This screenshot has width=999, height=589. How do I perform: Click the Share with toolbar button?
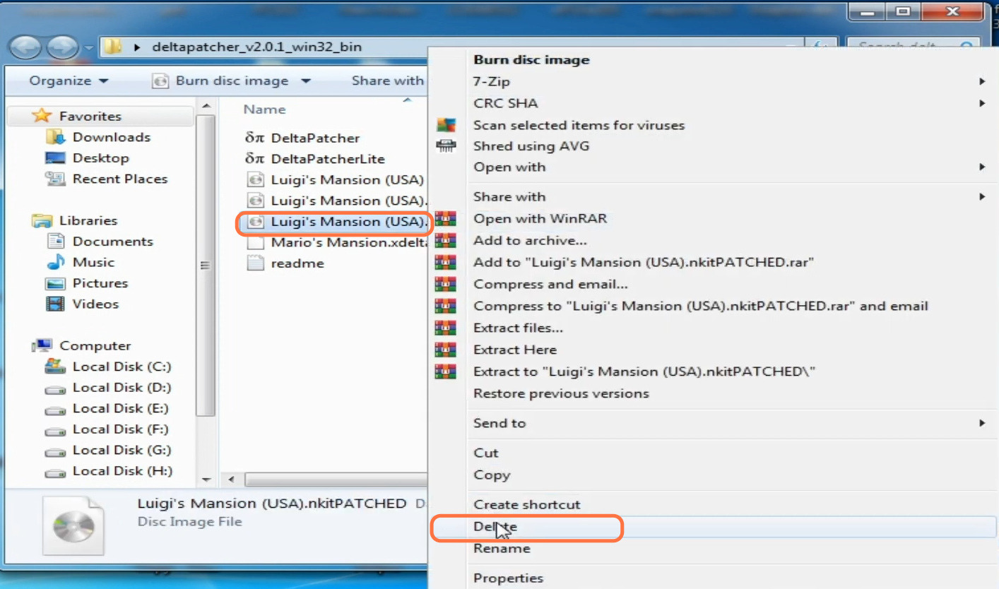(387, 81)
